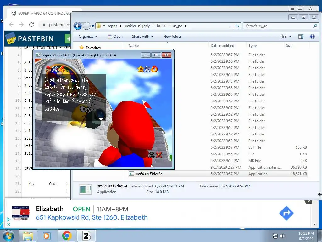Viewport: 322px width, 242px height.
Task: Open Windows Start button
Action: tap(8, 236)
